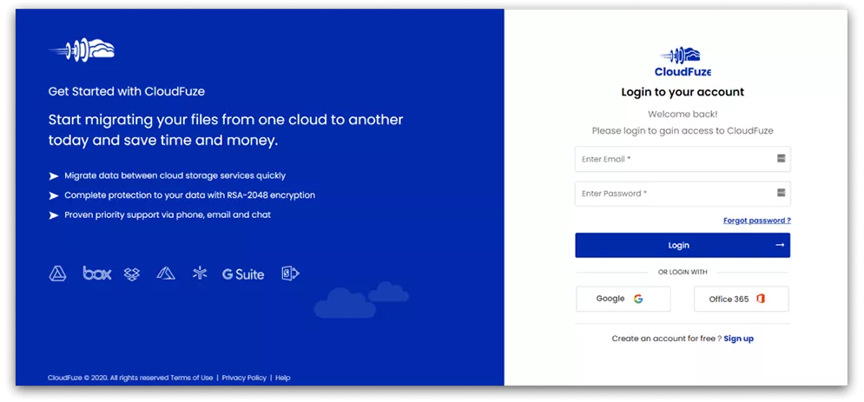Click 'Get Started with CloudFuze' heading

pos(127,91)
